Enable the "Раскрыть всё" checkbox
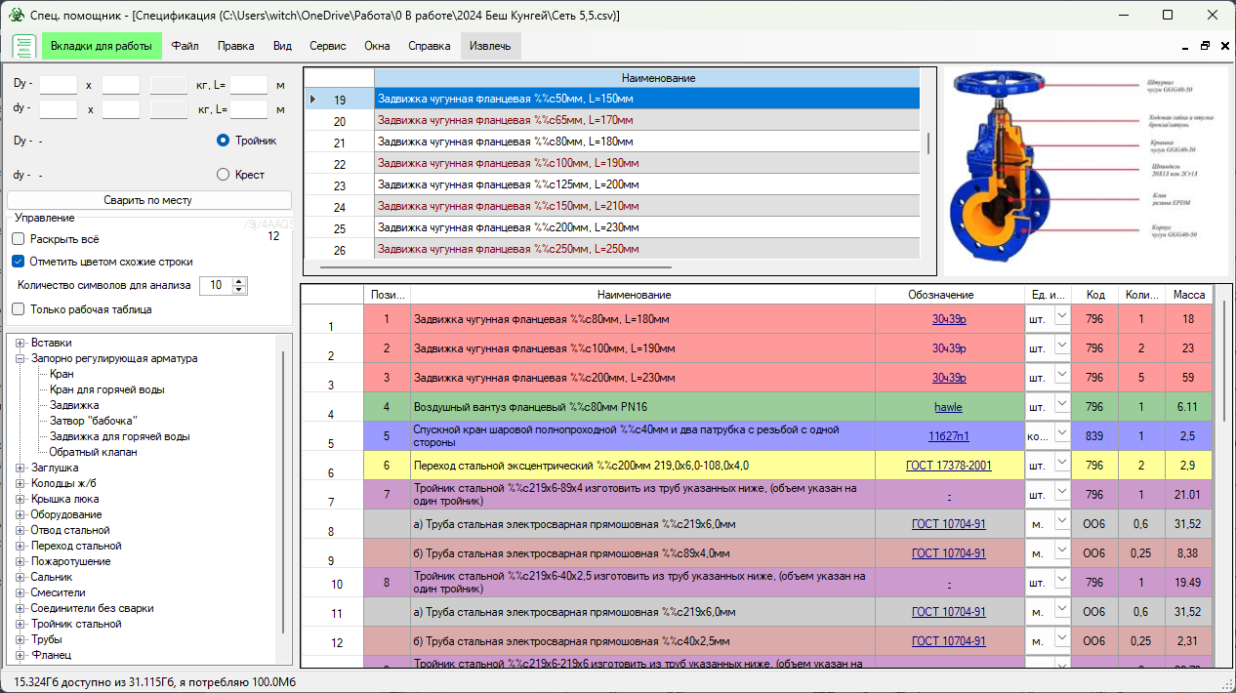Viewport: 1236px width, 693px height. (18, 239)
